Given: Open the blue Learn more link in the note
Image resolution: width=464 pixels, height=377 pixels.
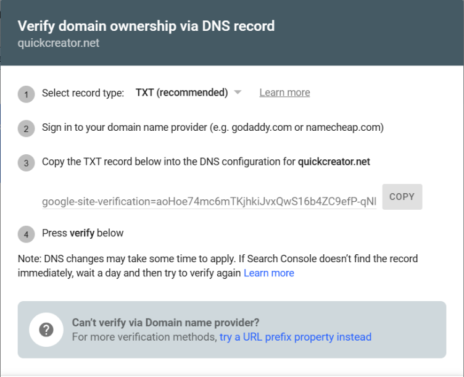Looking at the screenshot, I should [268, 273].
